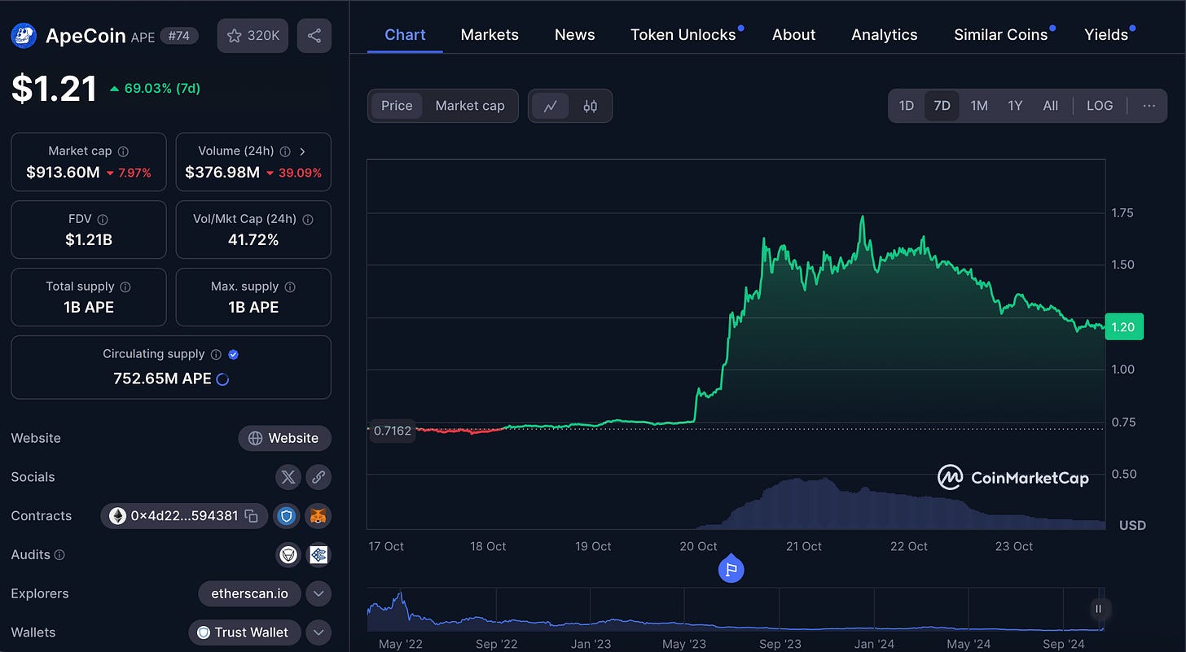
Task: Click the 752.65M APE circulating value
Action: [162, 379]
